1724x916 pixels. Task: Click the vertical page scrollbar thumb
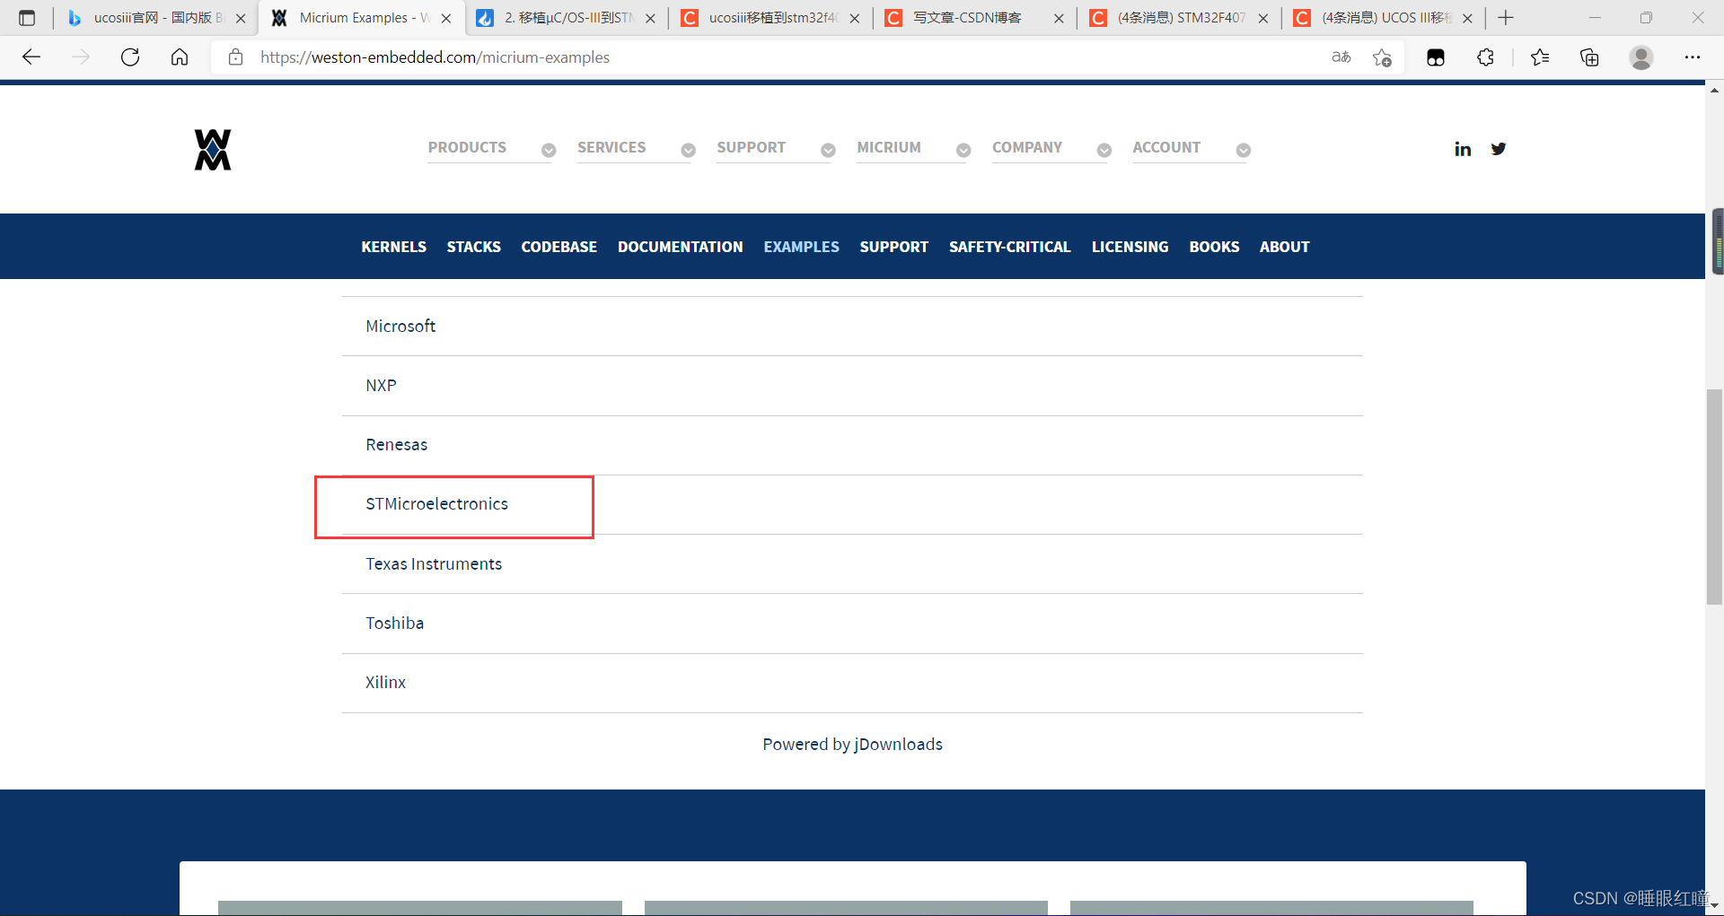1714,498
